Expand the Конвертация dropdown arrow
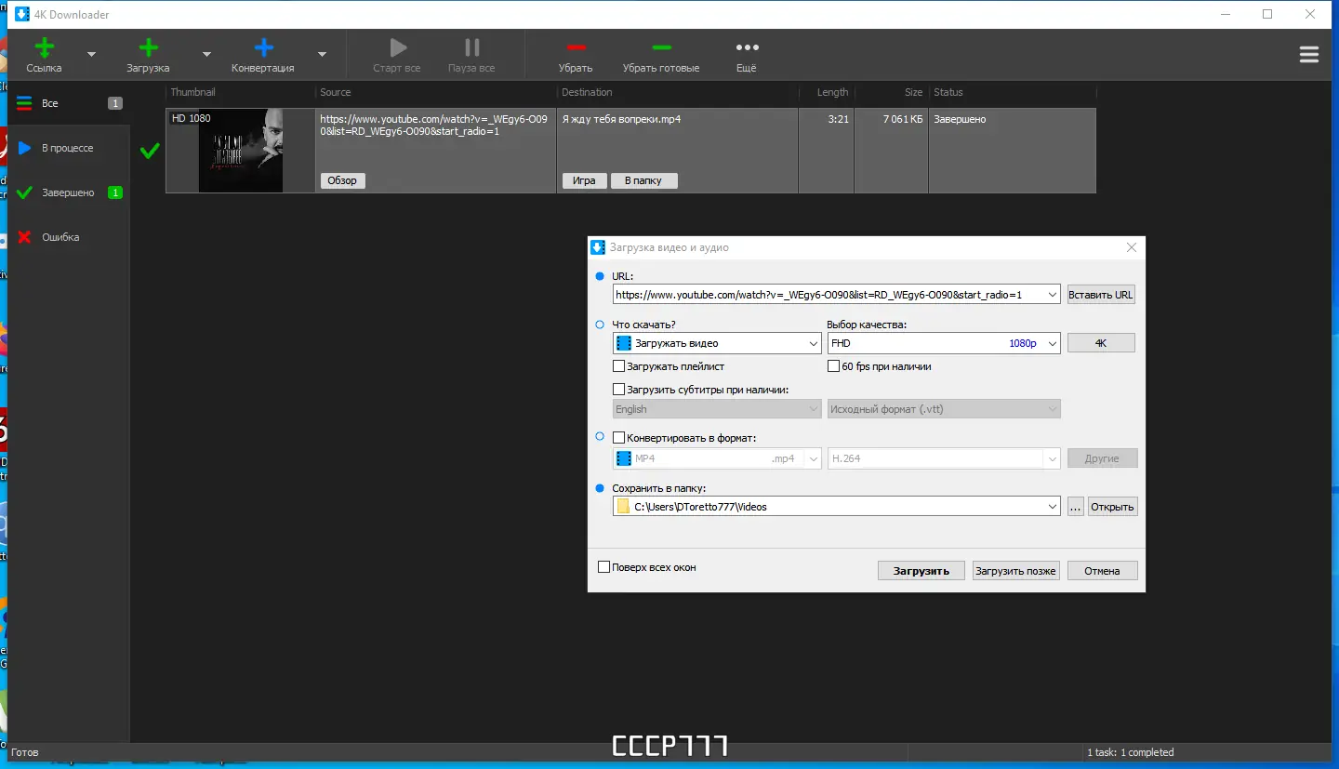The image size is (1339, 769). tap(322, 54)
